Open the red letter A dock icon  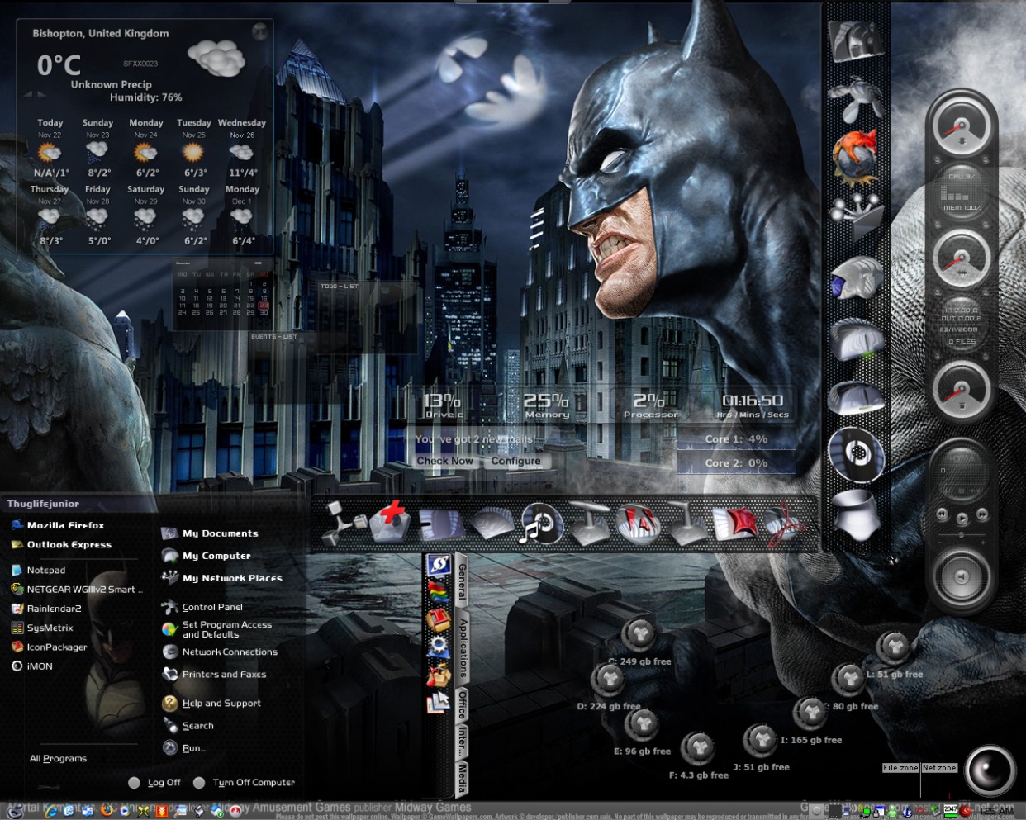(x=639, y=523)
